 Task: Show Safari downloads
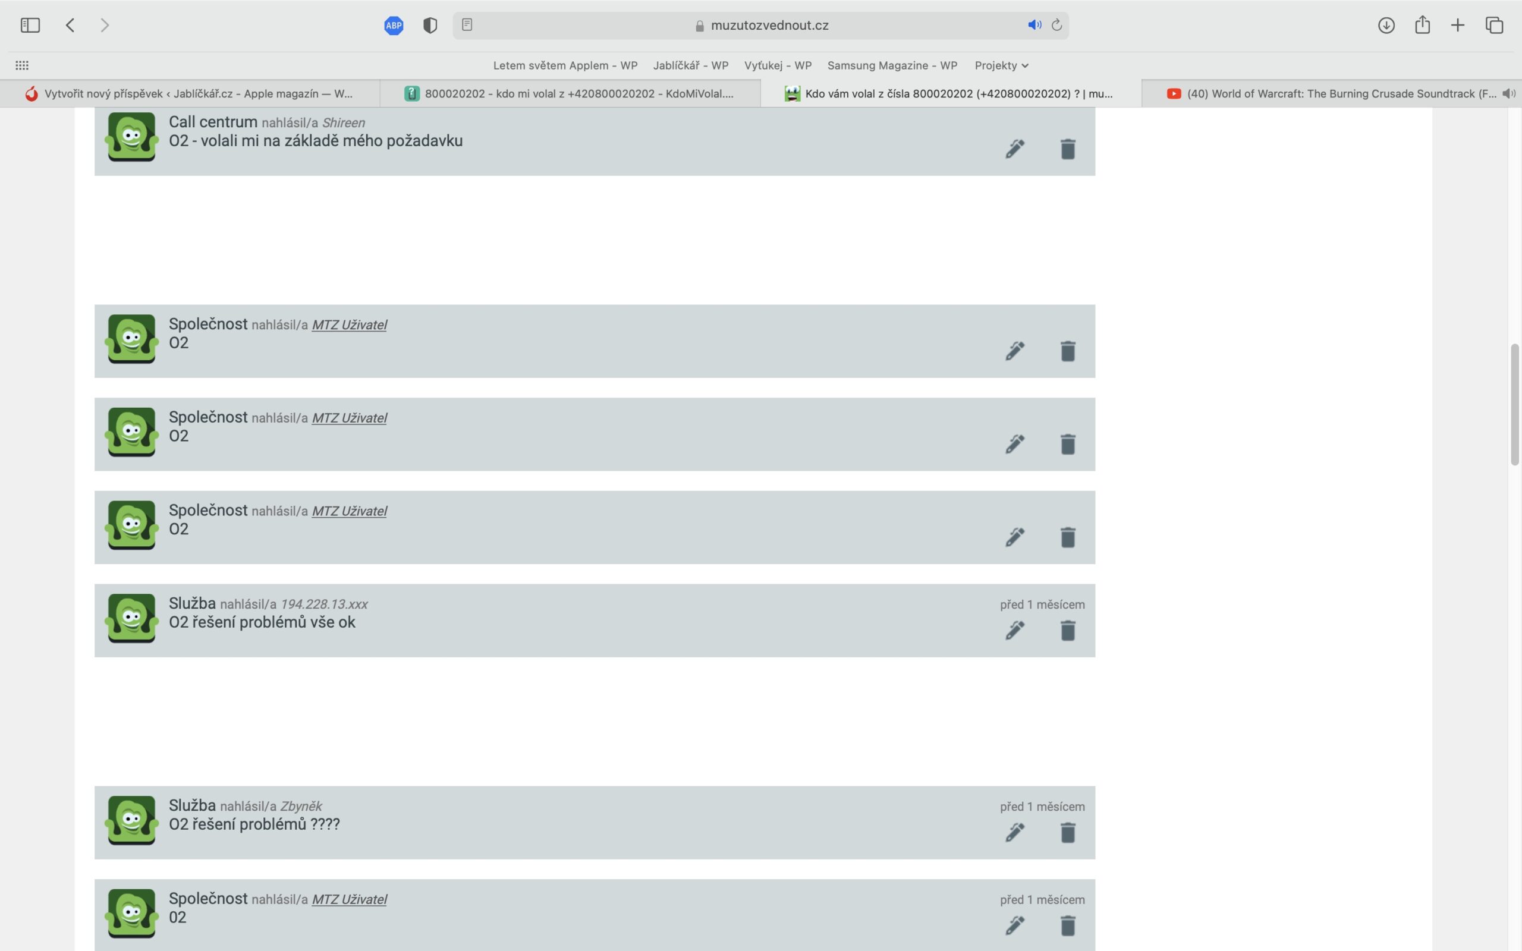pyautogui.click(x=1386, y=25)
